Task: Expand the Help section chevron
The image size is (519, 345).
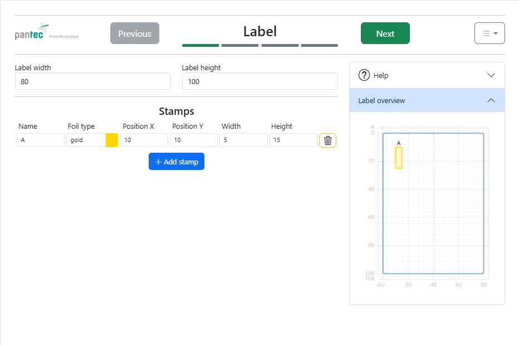Action: 491,75
